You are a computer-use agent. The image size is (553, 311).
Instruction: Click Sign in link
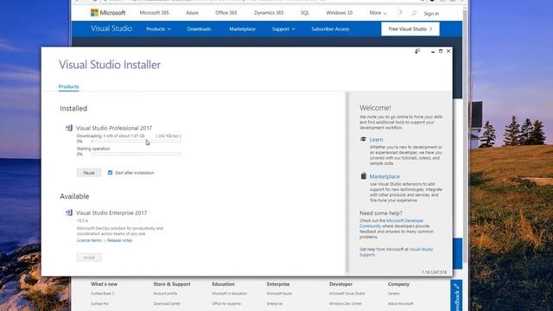click(x=431, y=14)
